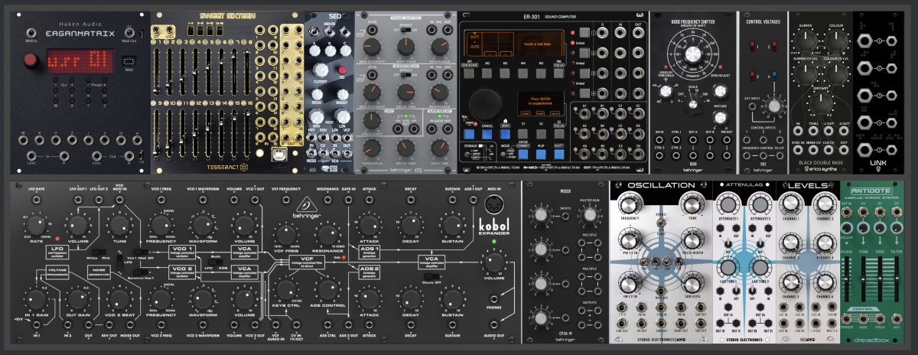This screenshot has width=918, height=355.
Task: Click the FREQUENCY knob on Oscillation module
Action: tap(630, 204)
